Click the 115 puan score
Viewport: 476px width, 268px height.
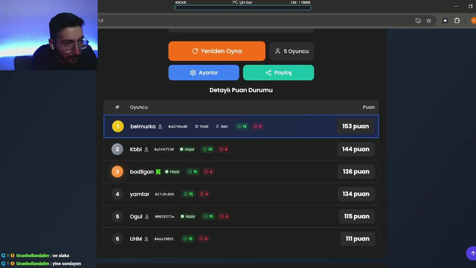pos(357,216)
